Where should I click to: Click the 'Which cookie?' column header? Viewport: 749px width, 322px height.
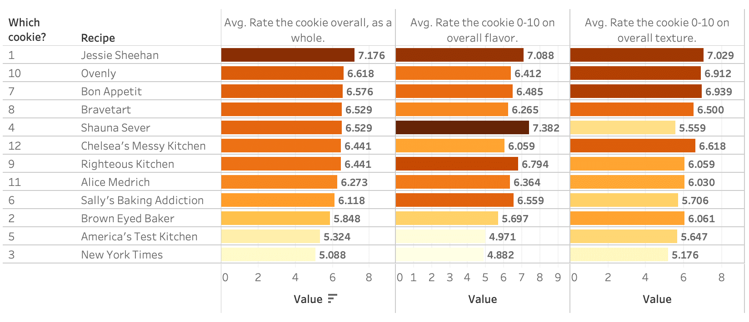pos(27,30)
